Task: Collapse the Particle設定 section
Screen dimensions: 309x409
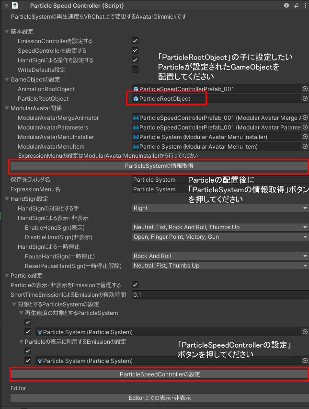Action: click(7, 276)
